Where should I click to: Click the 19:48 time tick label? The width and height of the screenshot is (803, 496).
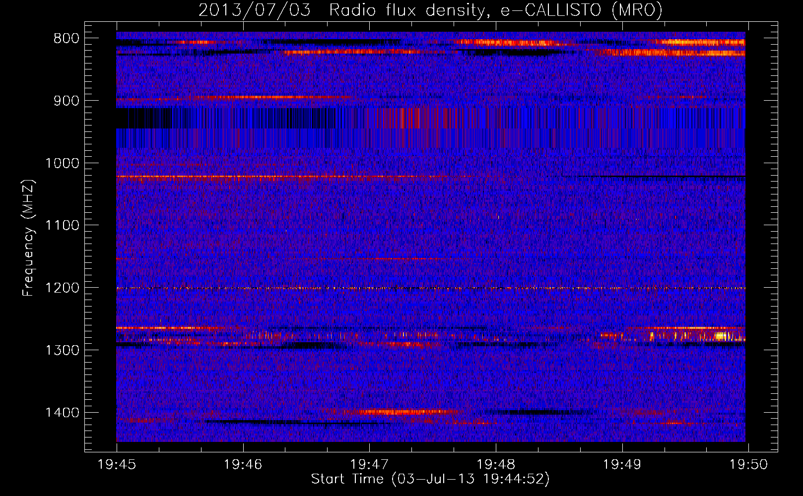(495, 465)
